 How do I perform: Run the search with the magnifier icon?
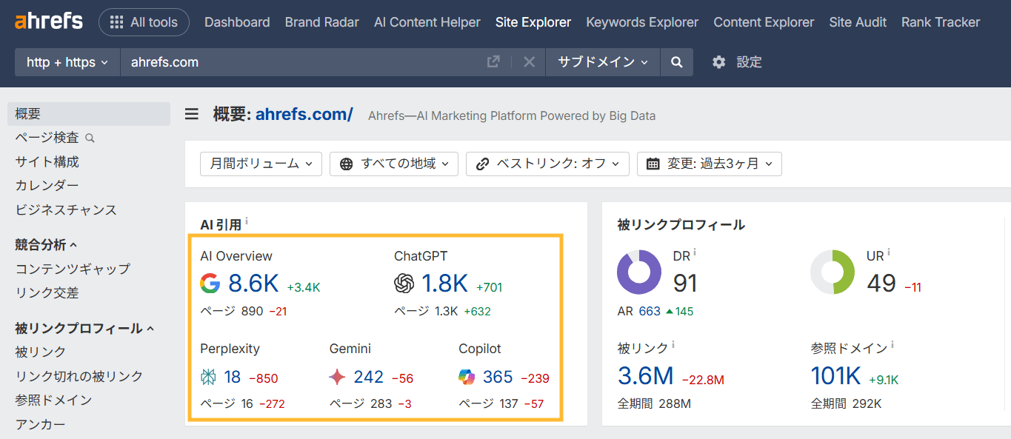(676, 62)
